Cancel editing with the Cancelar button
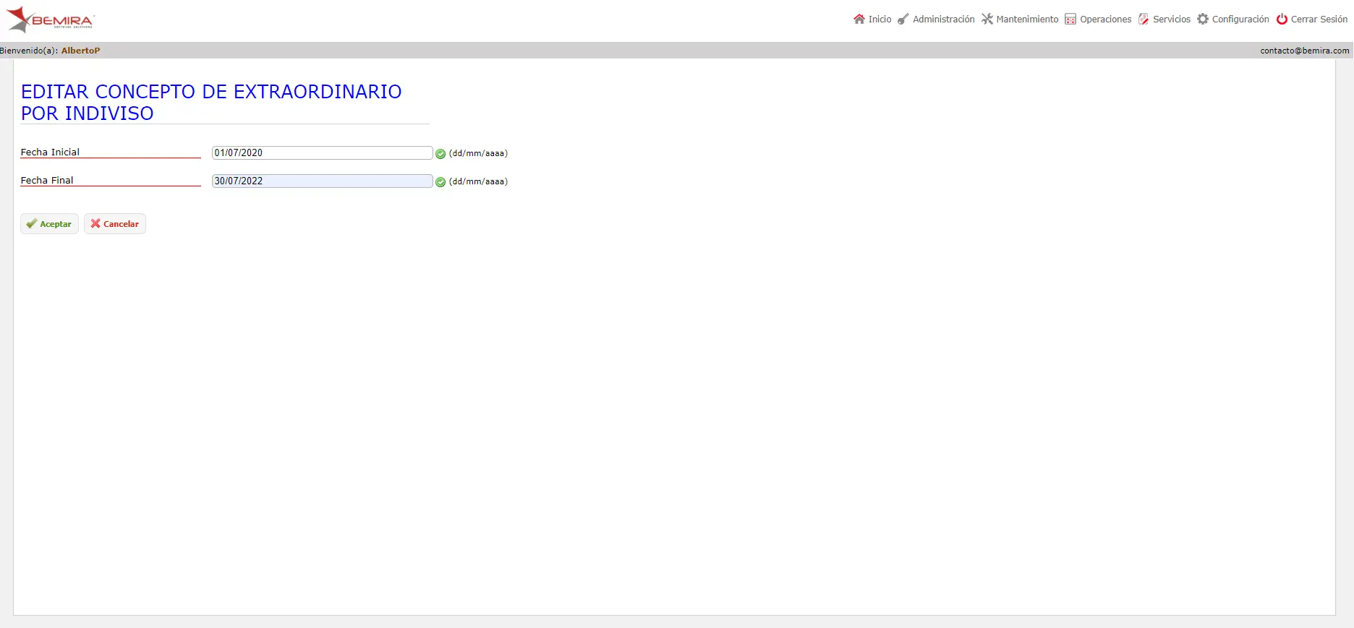Viewport: 1354px width, 628px height. coord(115,224)
